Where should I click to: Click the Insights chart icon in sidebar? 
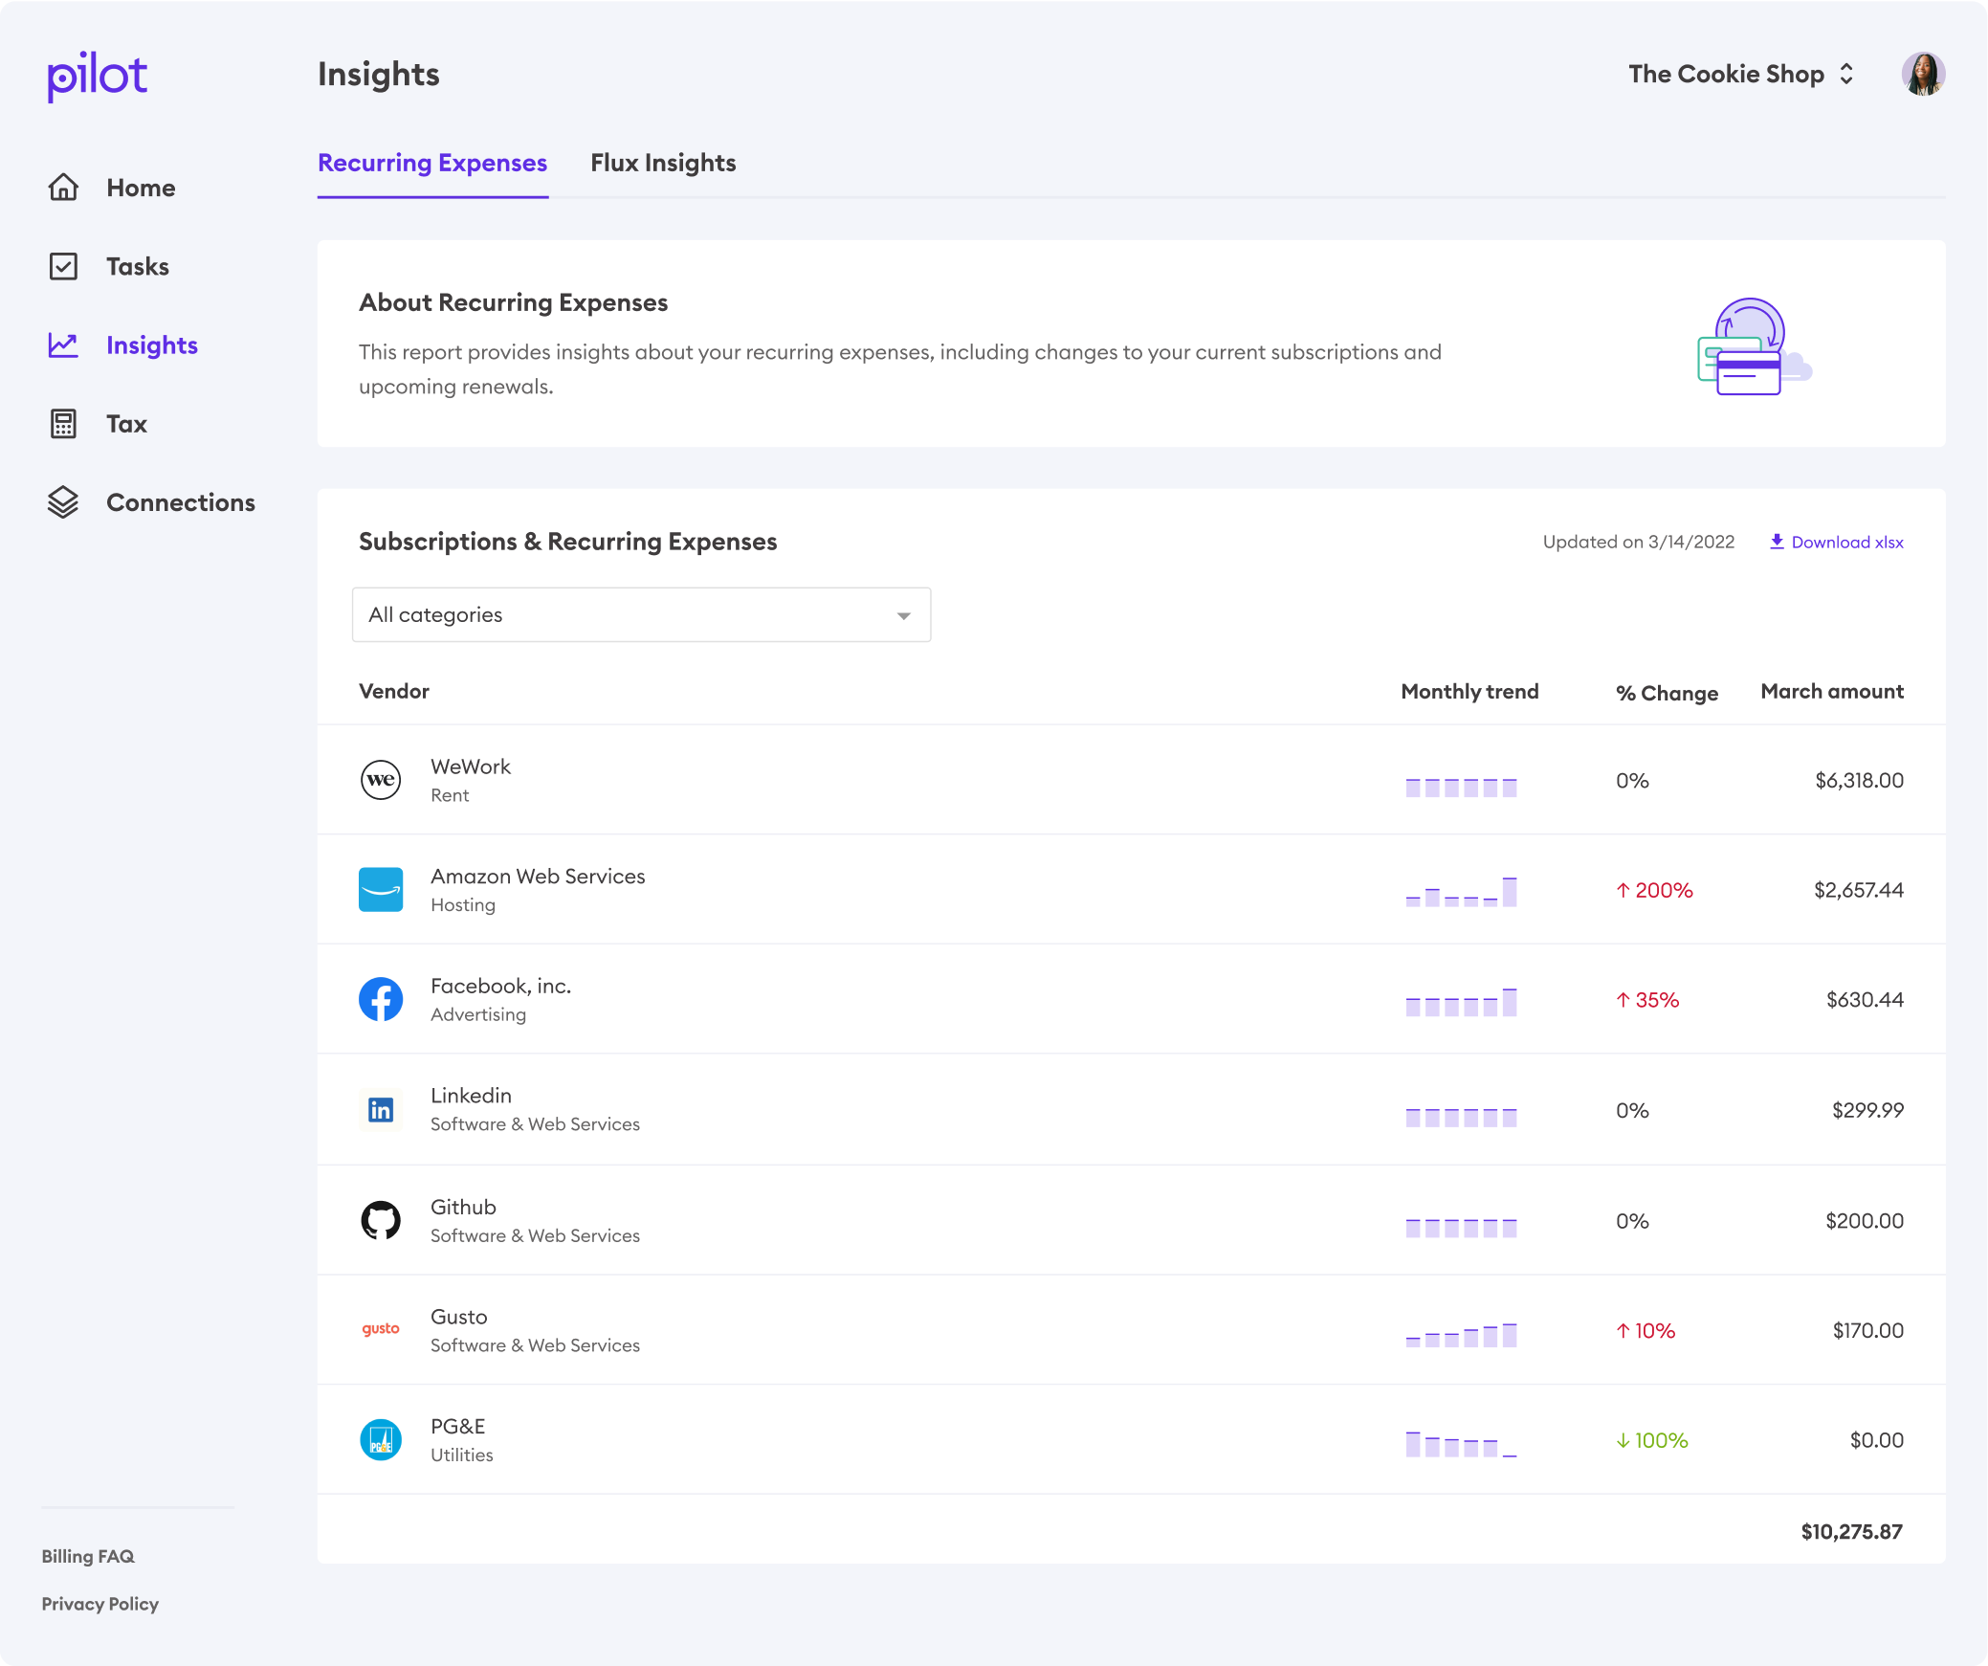[x=63, y=345]
